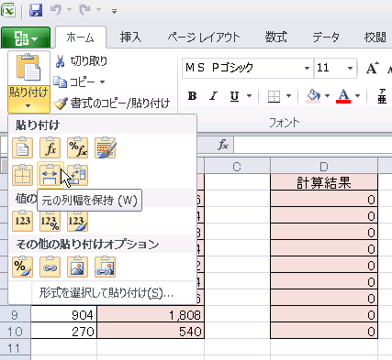Expand the font color dropdown arrow
Viewport: 392px width, 360px height.
[357, 96]
